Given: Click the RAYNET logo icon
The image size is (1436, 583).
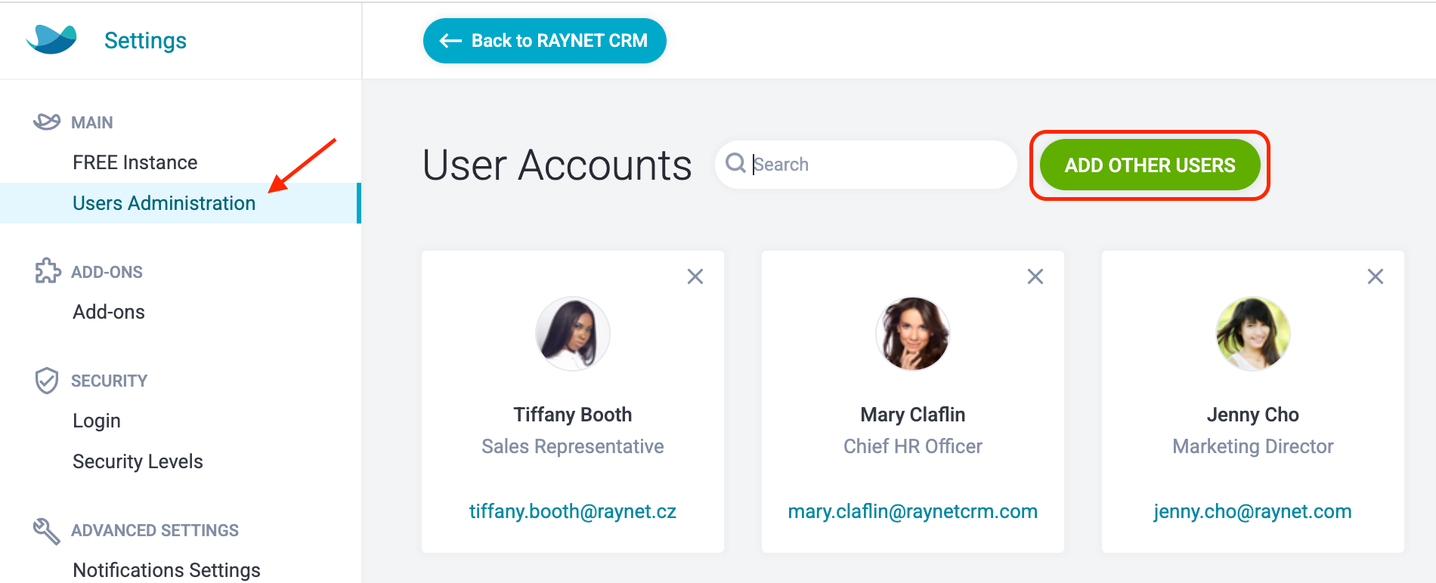Looking at the screenshot, I should click(51, 39).
